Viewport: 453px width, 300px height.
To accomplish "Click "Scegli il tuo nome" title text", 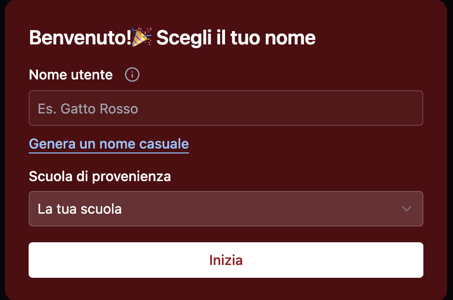I will pyautogui.click(x=236, y=38).
